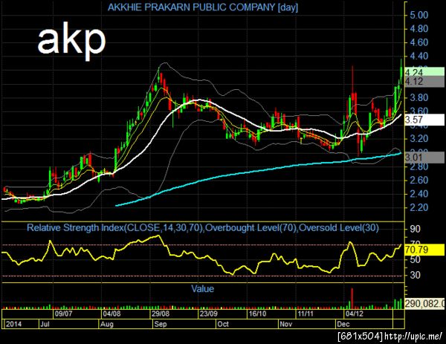
Task: Click the 2.40 price axis label
Action: coord(418,194)
